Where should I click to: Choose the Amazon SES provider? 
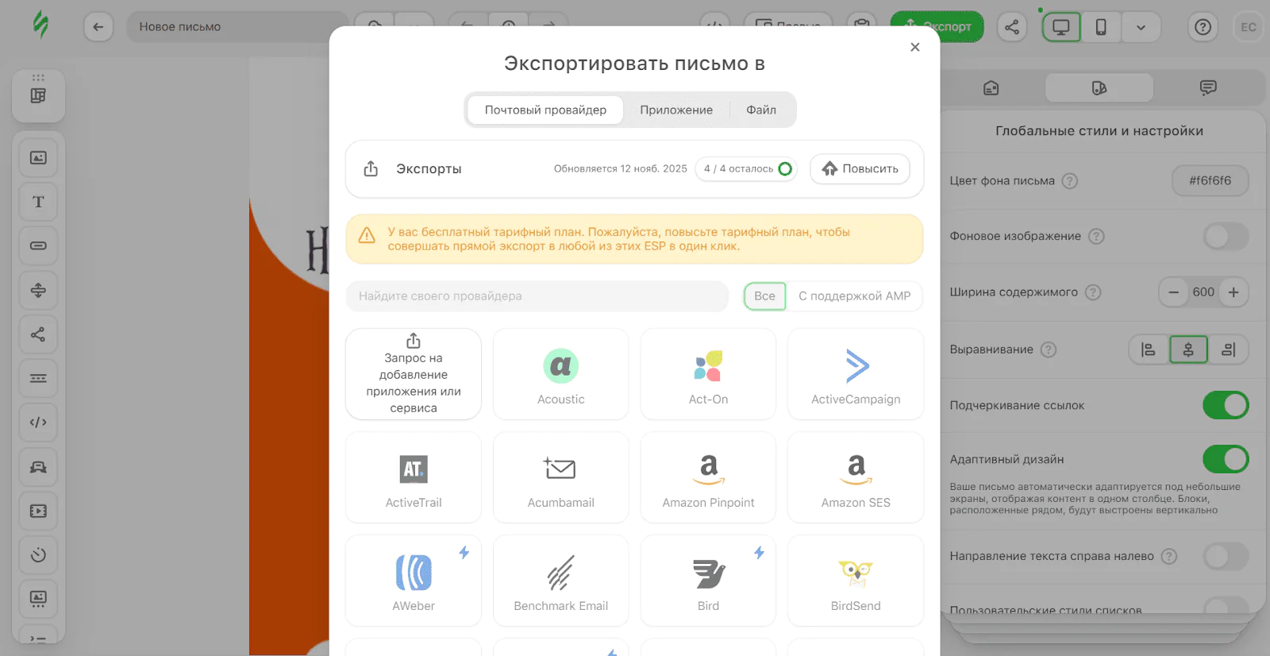pos(856,477)
